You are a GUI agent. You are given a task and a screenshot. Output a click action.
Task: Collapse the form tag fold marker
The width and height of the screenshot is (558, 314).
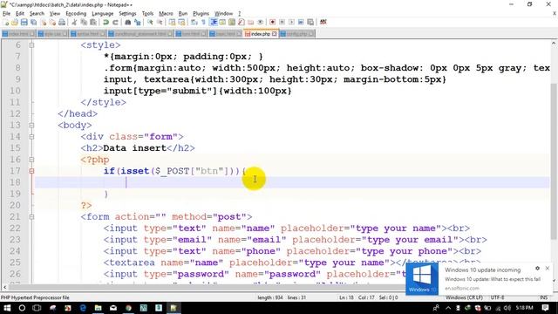tap(31, 216)
